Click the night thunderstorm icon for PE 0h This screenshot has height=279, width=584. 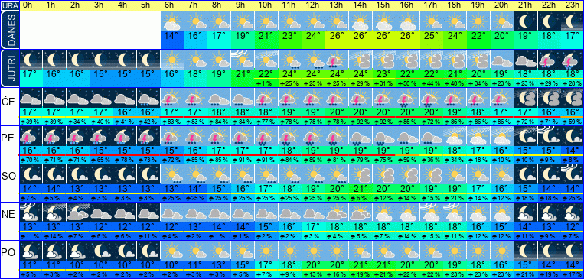31,136
